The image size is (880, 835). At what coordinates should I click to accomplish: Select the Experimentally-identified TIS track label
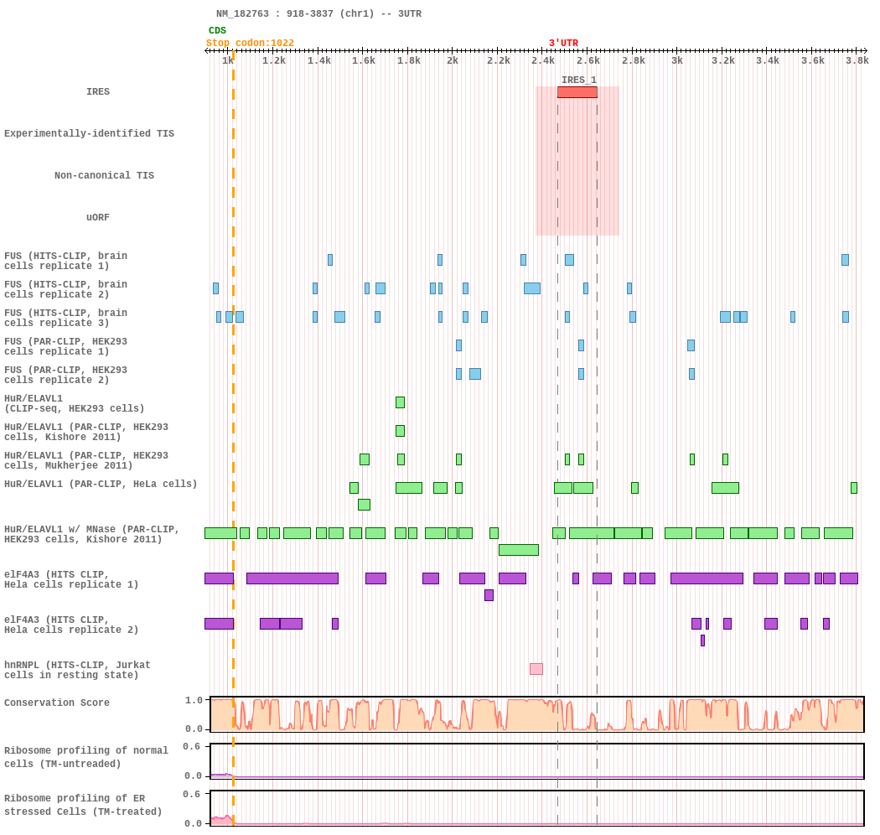click(89, 133)
